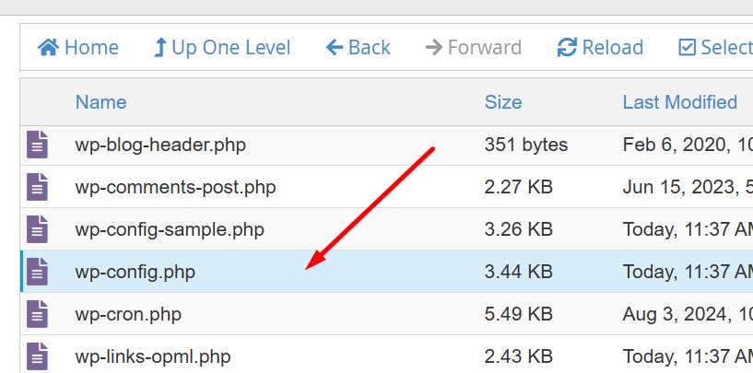Click the wp-config-sample.php file icon
753x373 pixels.
pyautogui.click(x=37, y=229)
